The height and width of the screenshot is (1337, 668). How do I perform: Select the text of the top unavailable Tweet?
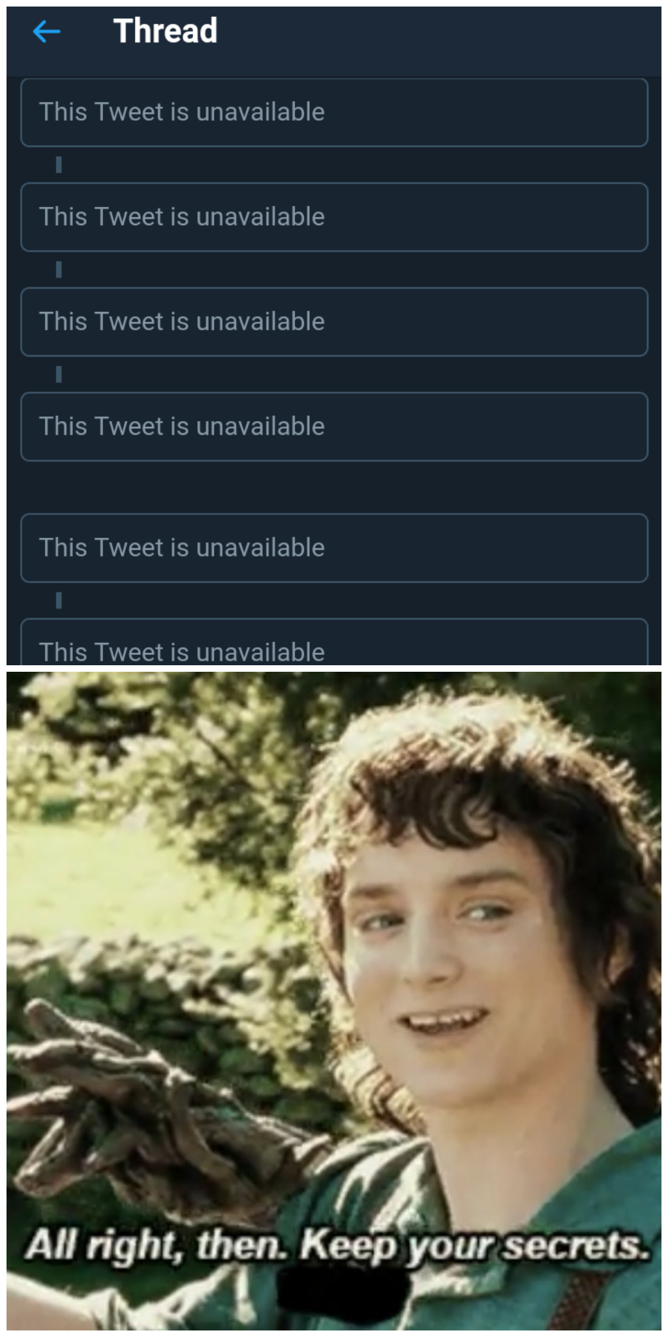(x=181, y=112)
